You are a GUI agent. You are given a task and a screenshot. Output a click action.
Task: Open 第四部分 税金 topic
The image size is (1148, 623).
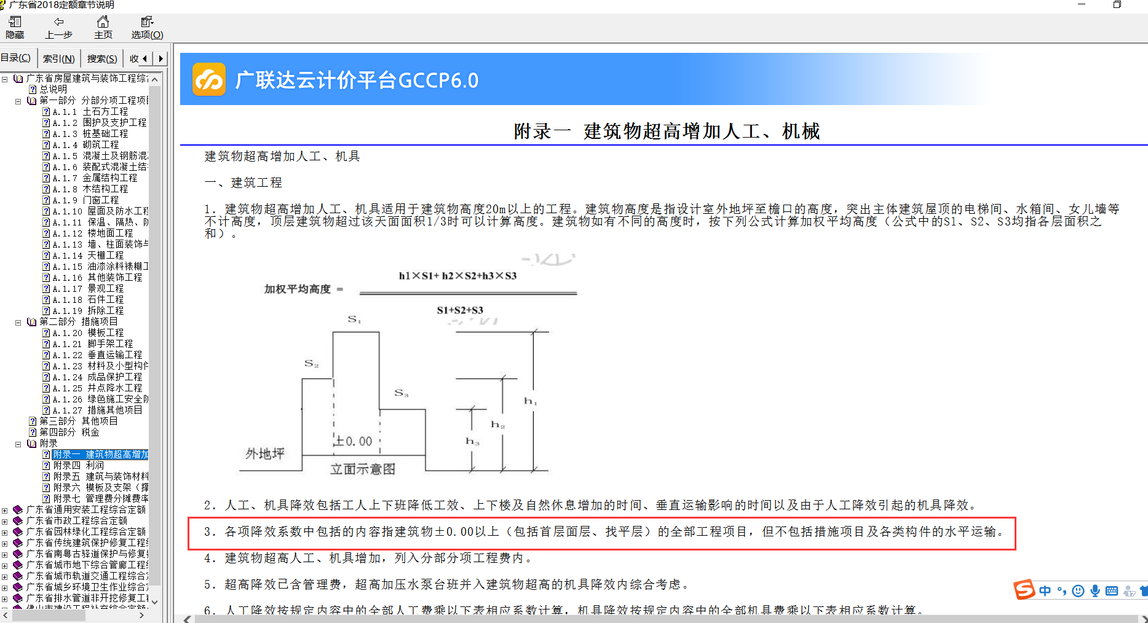pos(69,433)
